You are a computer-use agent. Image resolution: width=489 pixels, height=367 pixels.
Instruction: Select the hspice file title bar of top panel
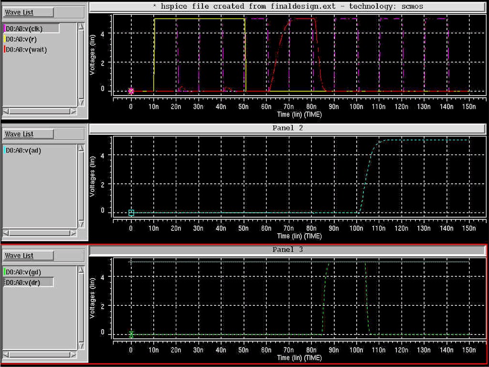click(287, 7)
